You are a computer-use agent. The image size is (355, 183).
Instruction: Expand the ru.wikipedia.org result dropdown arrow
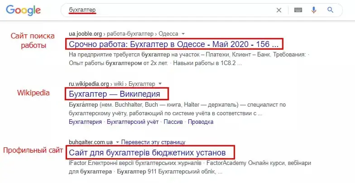coord(160,84)
